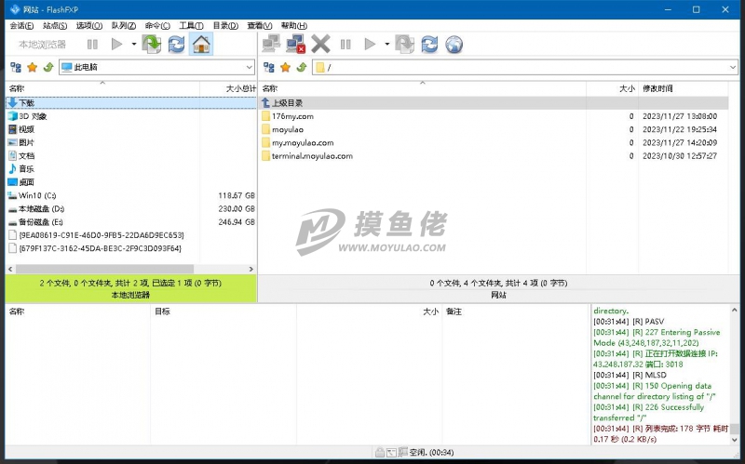The height and width of the screenshot is (464, 745).
Task: Open the 目录(D) menu
Action: coord(225,26)
